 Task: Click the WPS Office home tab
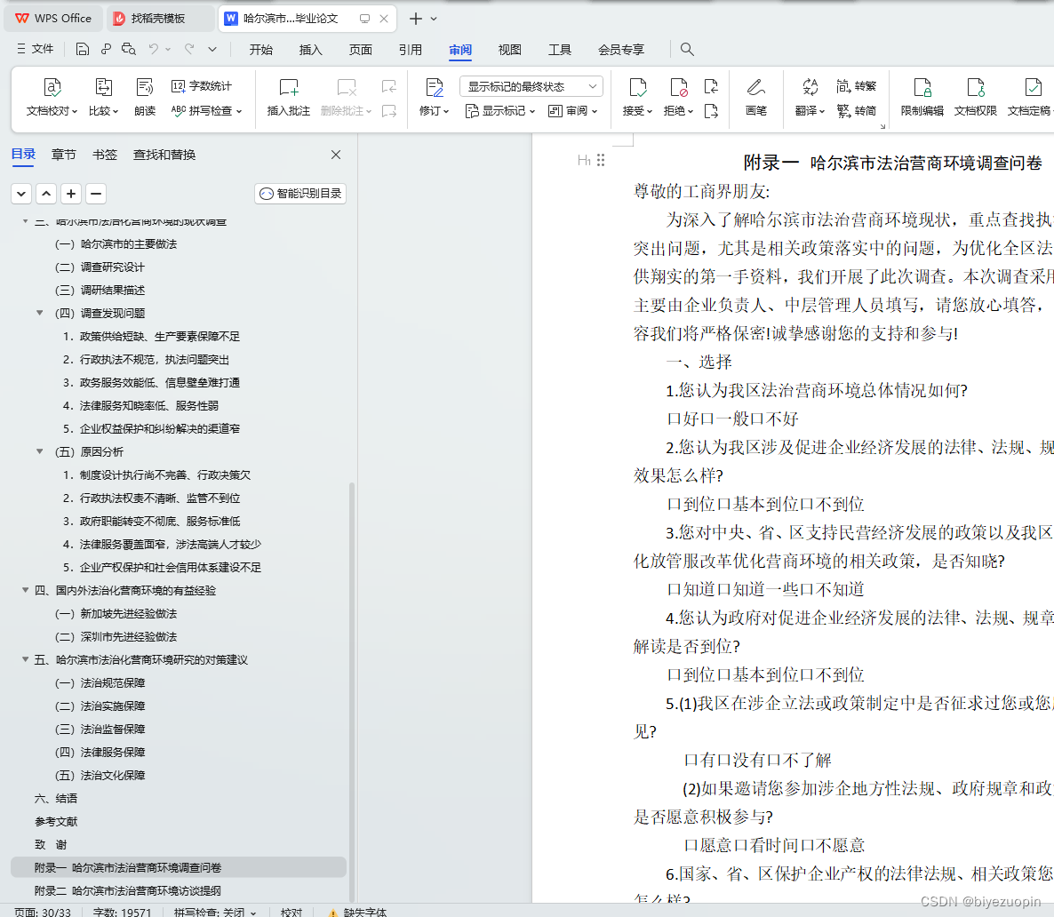[54, 19]
